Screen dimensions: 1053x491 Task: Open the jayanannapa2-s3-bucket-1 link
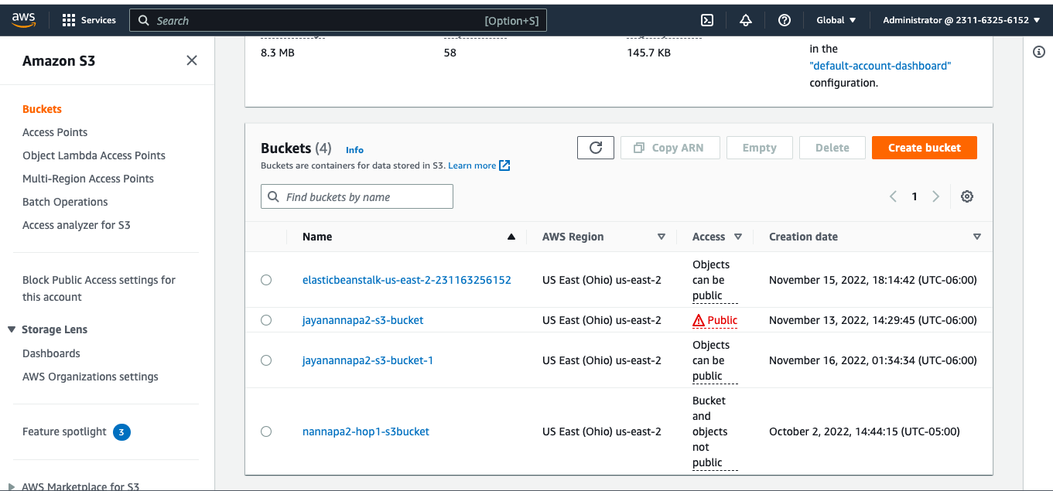368,360
